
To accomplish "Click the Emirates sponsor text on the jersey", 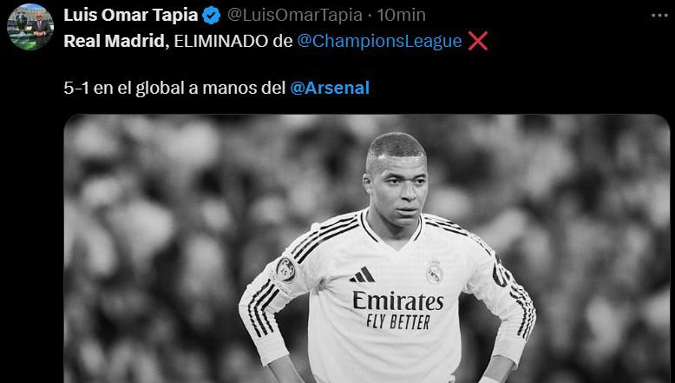I will click(397, 300).
